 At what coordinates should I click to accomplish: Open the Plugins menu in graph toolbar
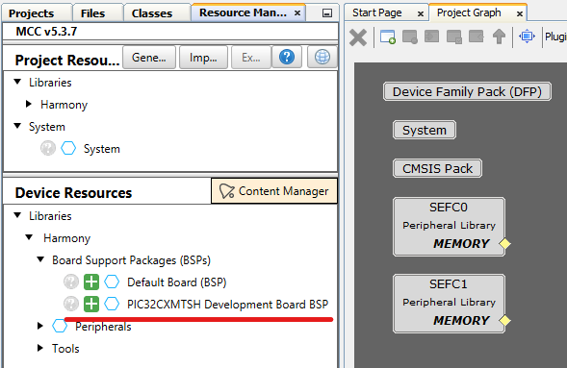555,37
